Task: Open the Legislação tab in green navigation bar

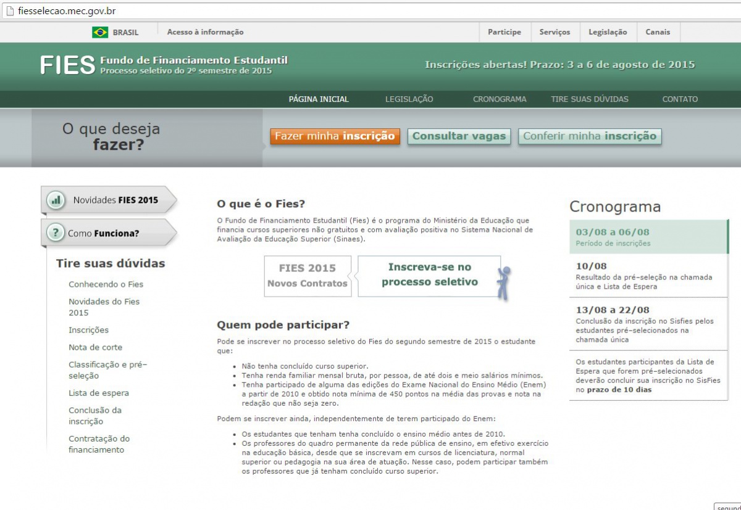Action: (x=409, y=99)
